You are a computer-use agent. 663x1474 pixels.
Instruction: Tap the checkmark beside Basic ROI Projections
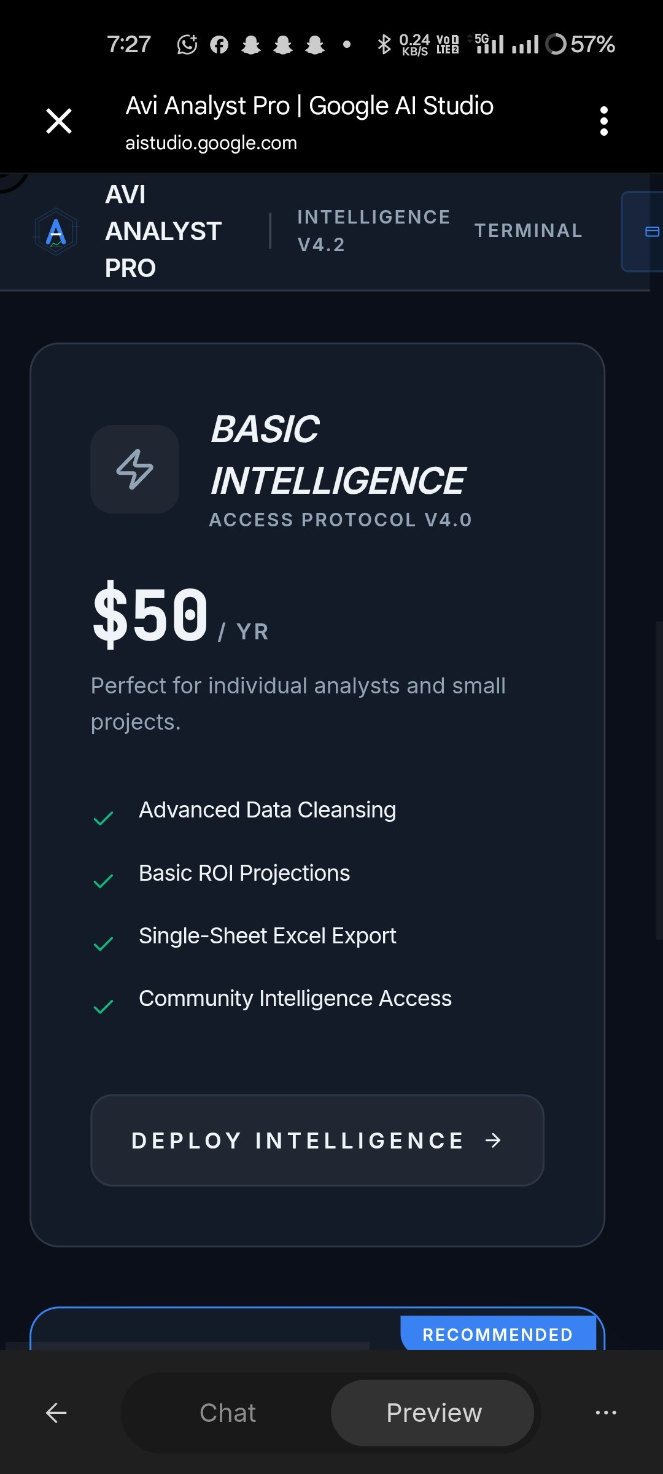tap(103, 881)
